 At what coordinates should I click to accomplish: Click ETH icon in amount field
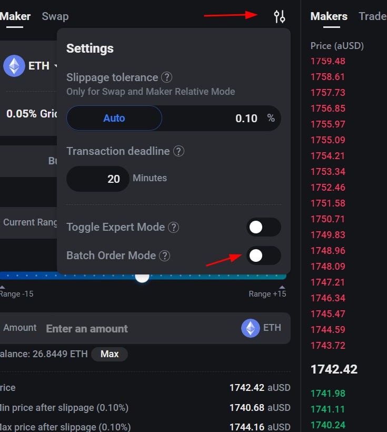251,328
